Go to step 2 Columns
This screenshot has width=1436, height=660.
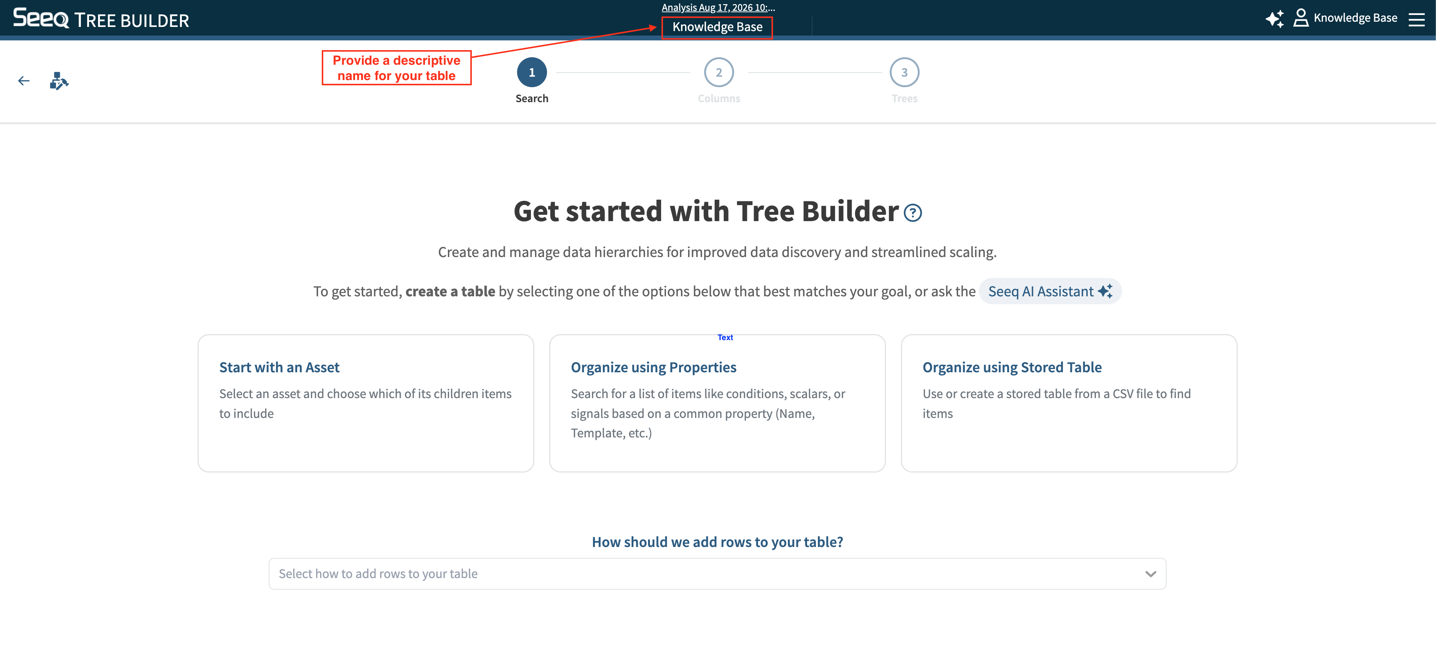pyautogui.click(x=718, y=73)
